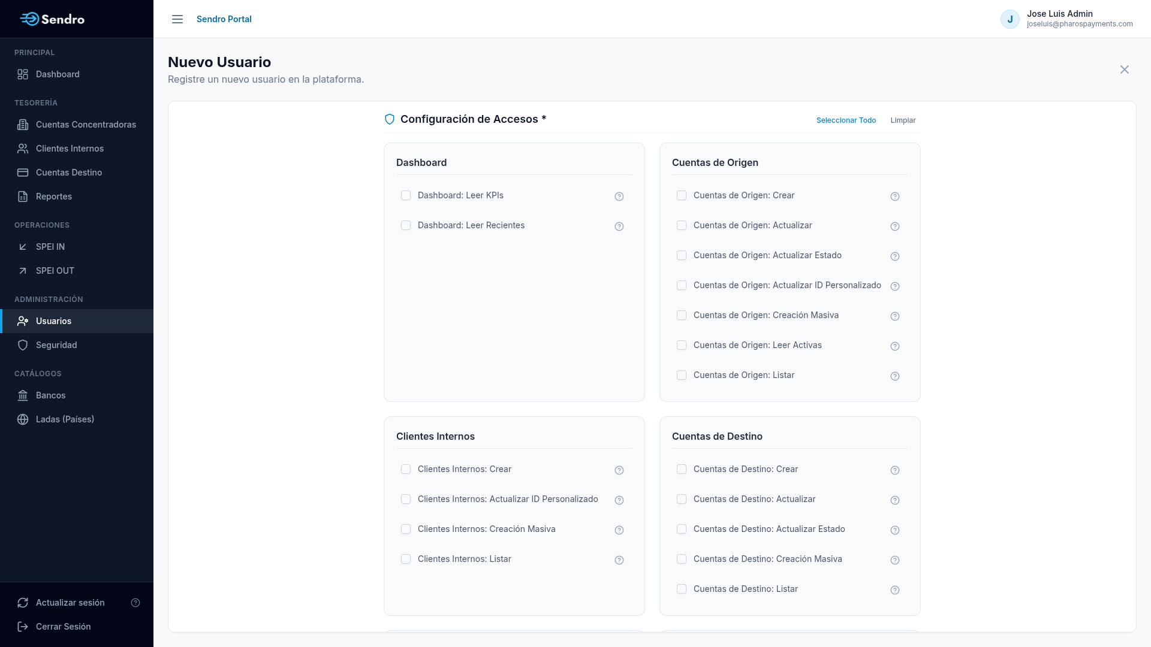Show help for Cuentas de Destino: Actualizar Estado
1151x647 pixels.
pos(895,530)
